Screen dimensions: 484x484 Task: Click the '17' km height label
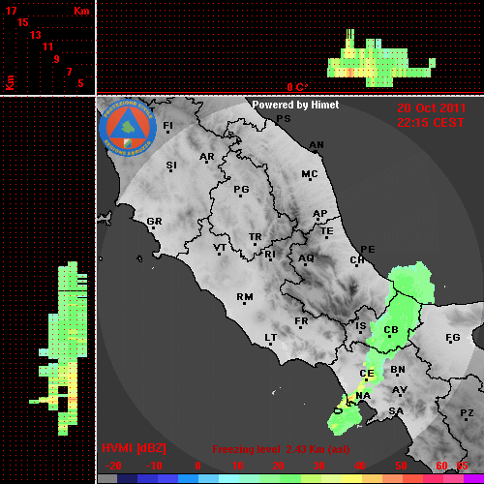pos(11,11)
